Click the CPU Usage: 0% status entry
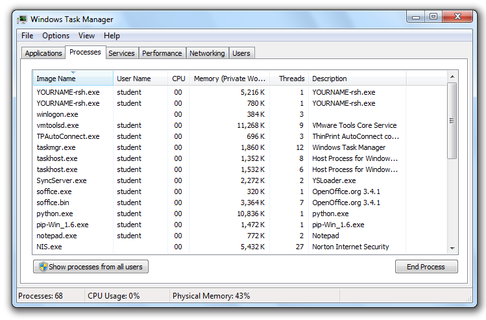Screen dimensions: 486x320 click(114, 296)
